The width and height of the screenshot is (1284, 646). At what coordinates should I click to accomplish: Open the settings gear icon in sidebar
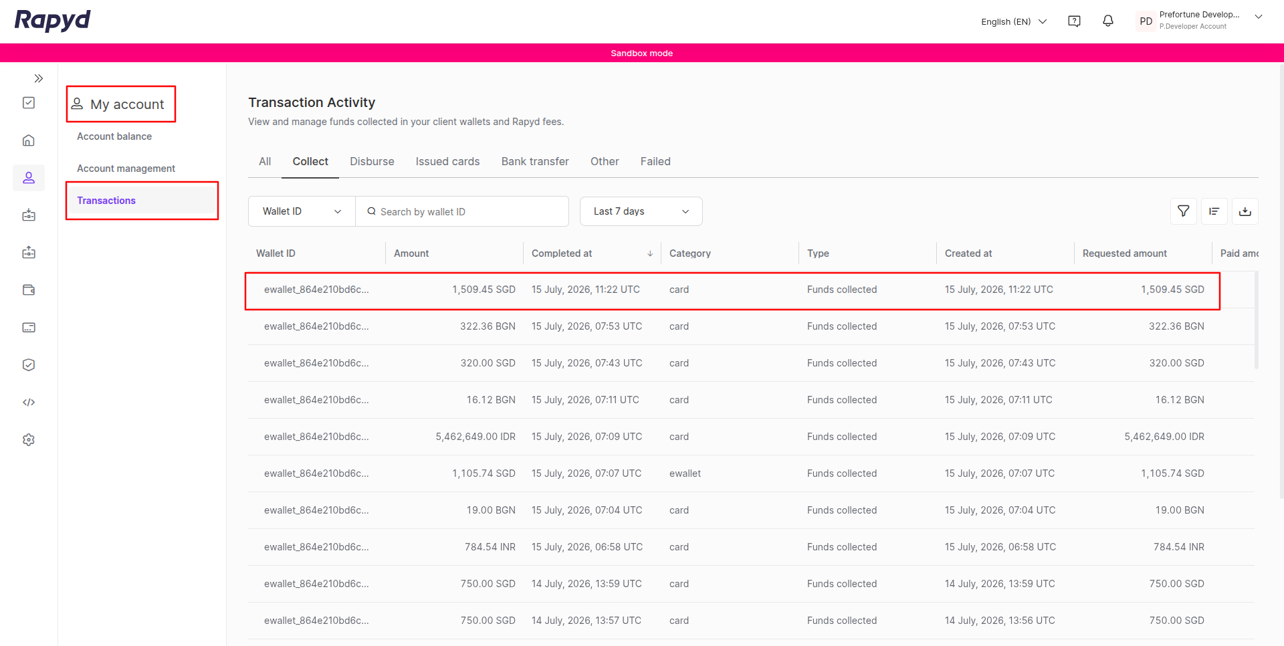pos(29,440)
